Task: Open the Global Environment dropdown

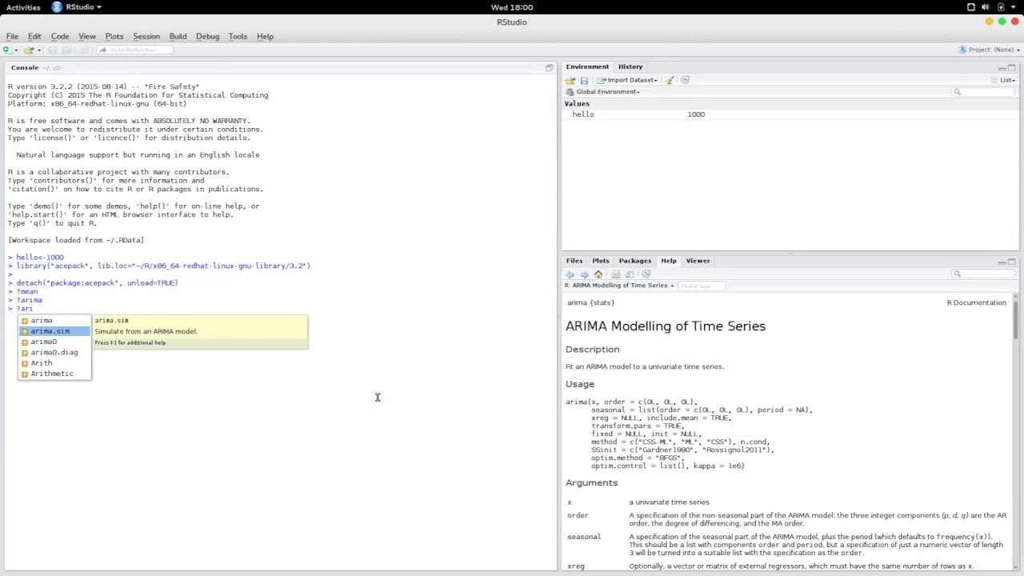Action: click(x=602, y=92)
